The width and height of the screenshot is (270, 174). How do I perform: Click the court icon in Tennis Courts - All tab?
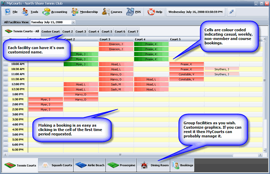pos(9,31)
